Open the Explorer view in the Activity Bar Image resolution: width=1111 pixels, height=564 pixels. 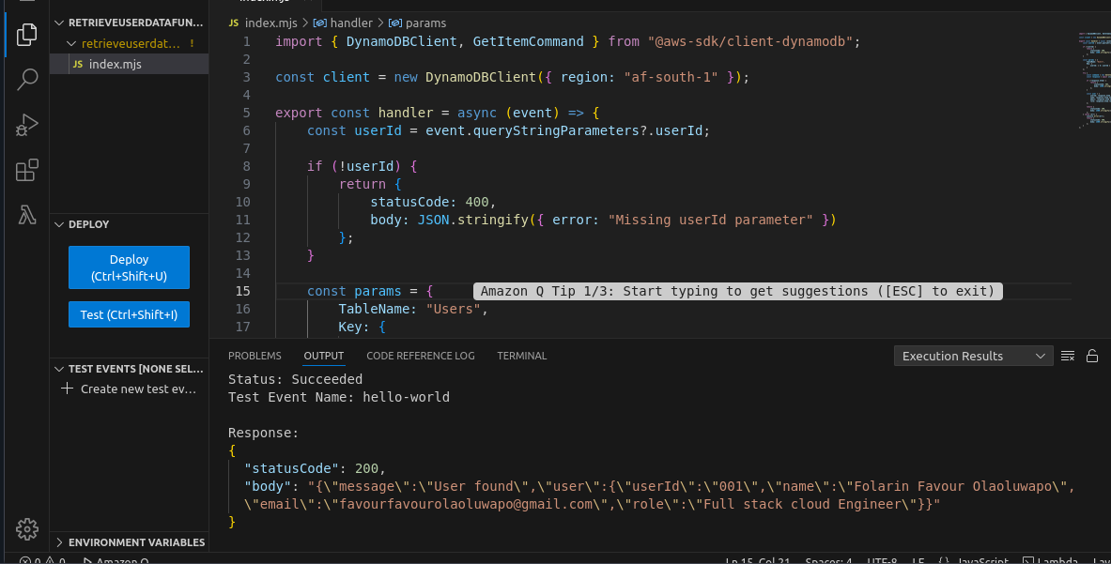coord(26,34)
